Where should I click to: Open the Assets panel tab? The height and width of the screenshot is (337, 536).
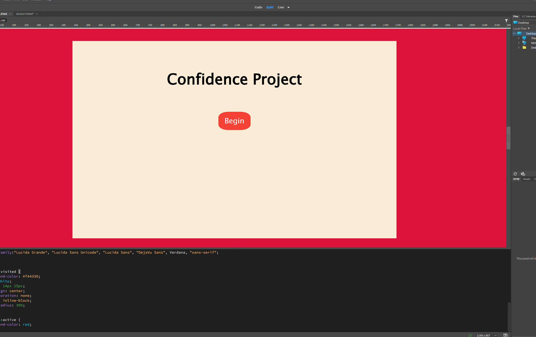526,179
